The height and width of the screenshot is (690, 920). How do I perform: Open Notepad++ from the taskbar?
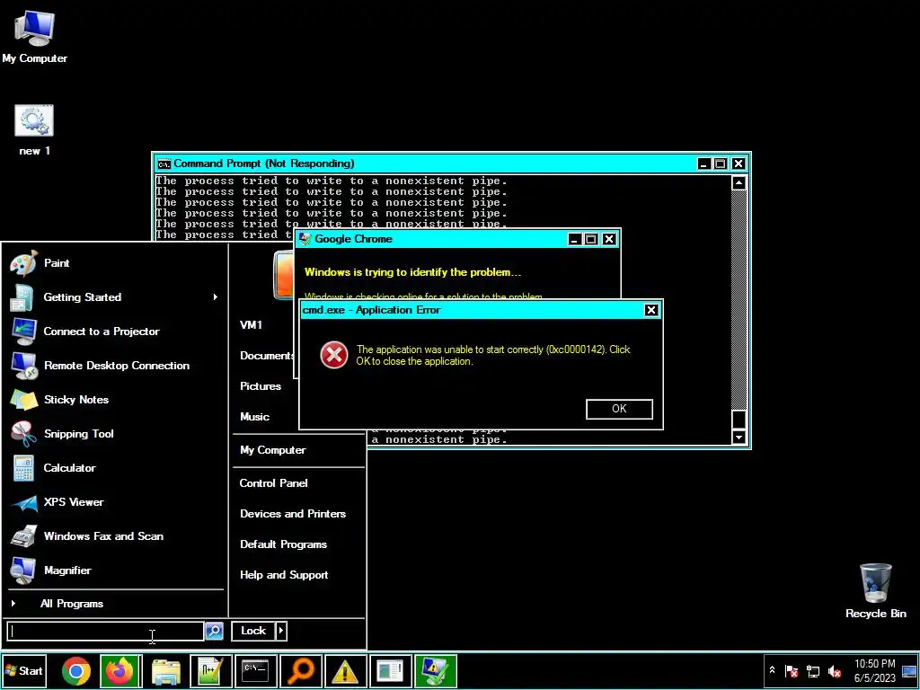point(210,671)
